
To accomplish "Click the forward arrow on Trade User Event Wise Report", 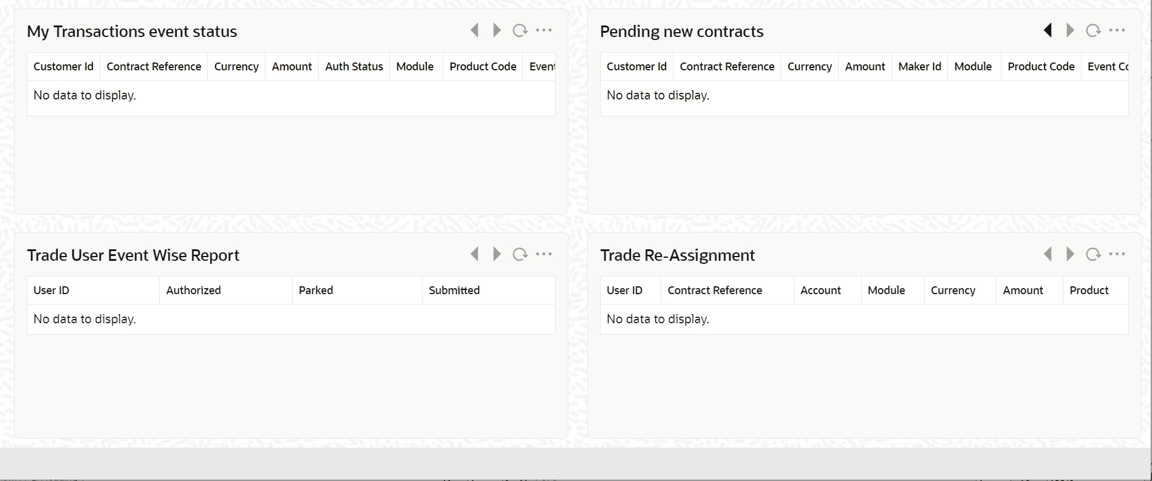I will pyautogui.click(x=497, y=254).
